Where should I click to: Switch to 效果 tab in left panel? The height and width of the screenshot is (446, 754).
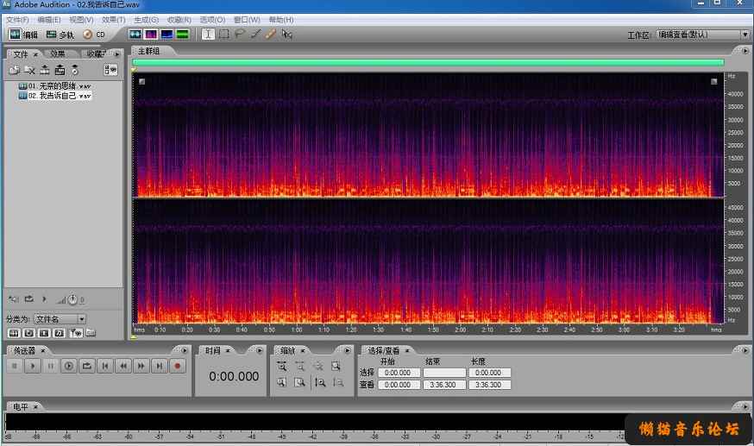[x=58, y=53]
